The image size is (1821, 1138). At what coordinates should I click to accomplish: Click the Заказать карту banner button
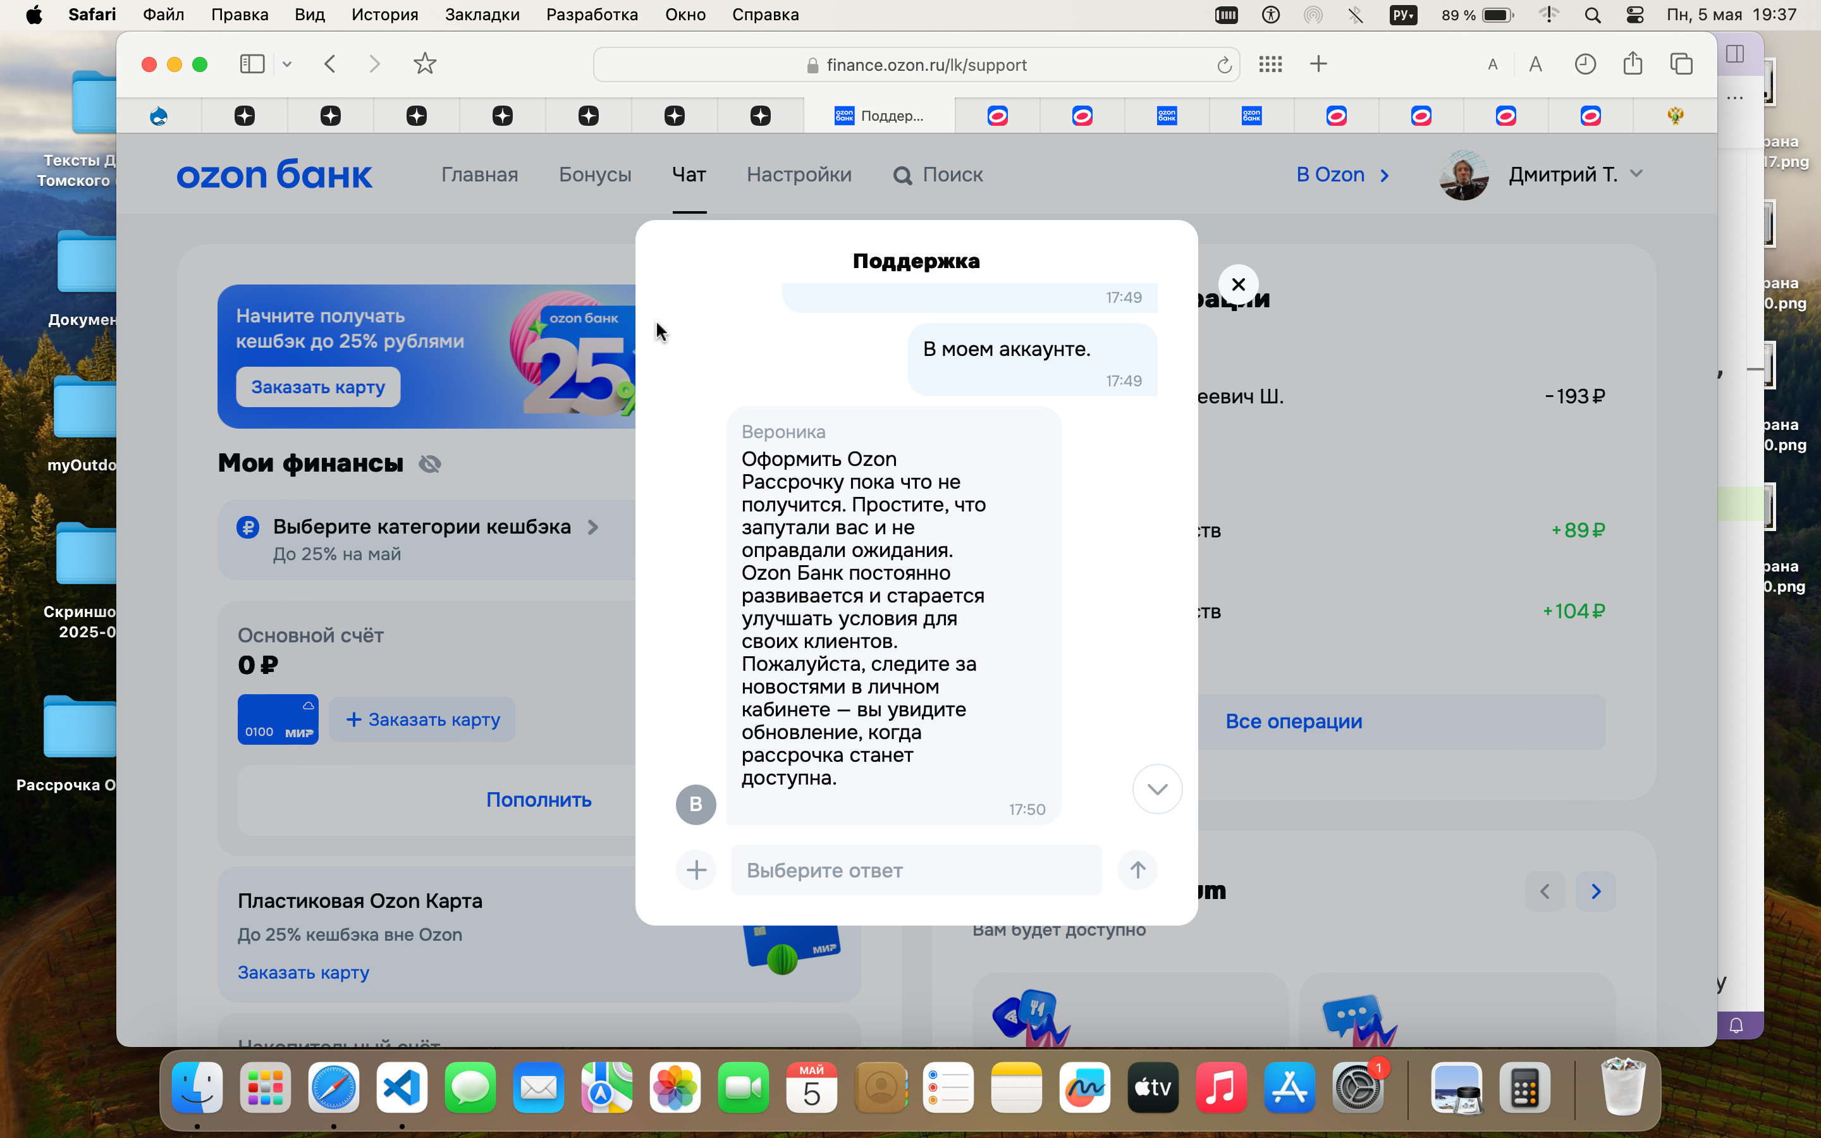pyautogui.click(x=318, y=387)
